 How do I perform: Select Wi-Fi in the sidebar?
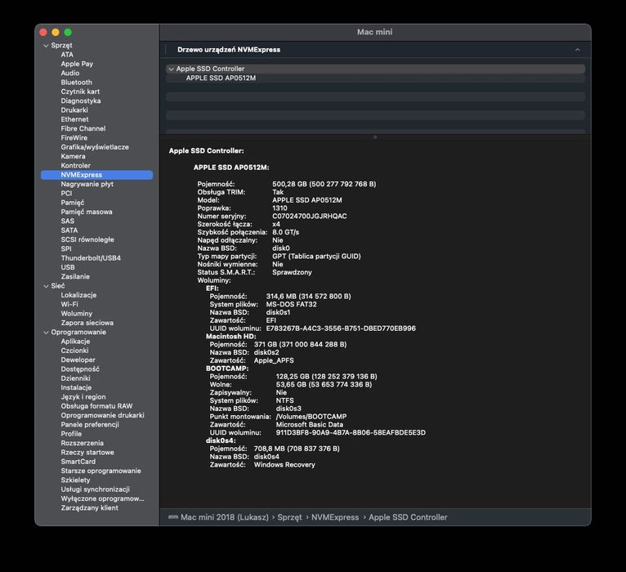69,304
